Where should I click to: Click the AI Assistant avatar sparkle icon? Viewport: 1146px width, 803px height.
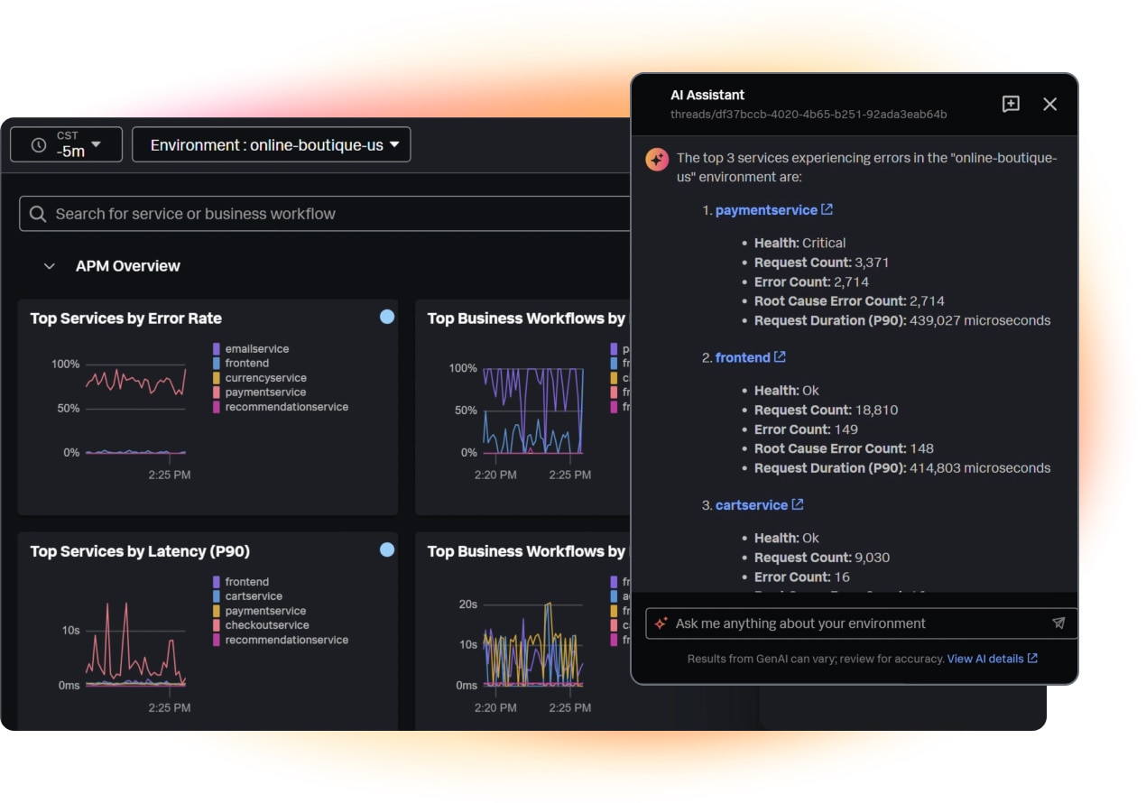click(x=657, y=159)
